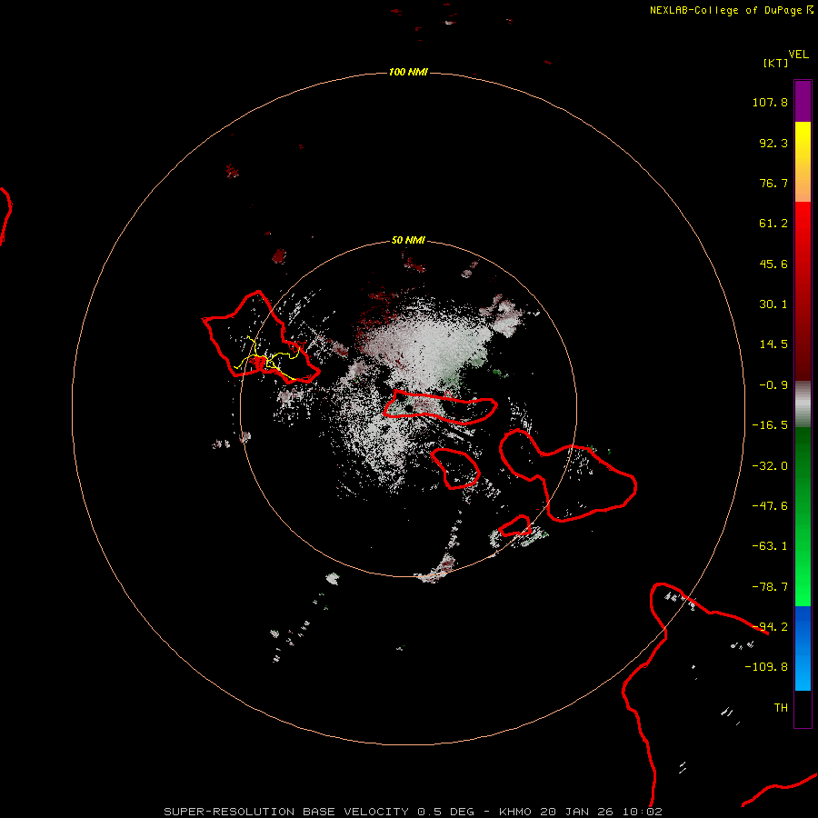Click the -0.9 velocity scale value

tap(773, 385)
